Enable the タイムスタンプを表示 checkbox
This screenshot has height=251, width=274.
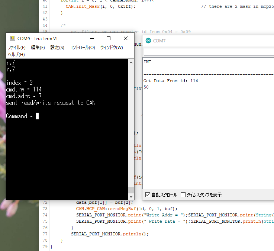[183, 195]
